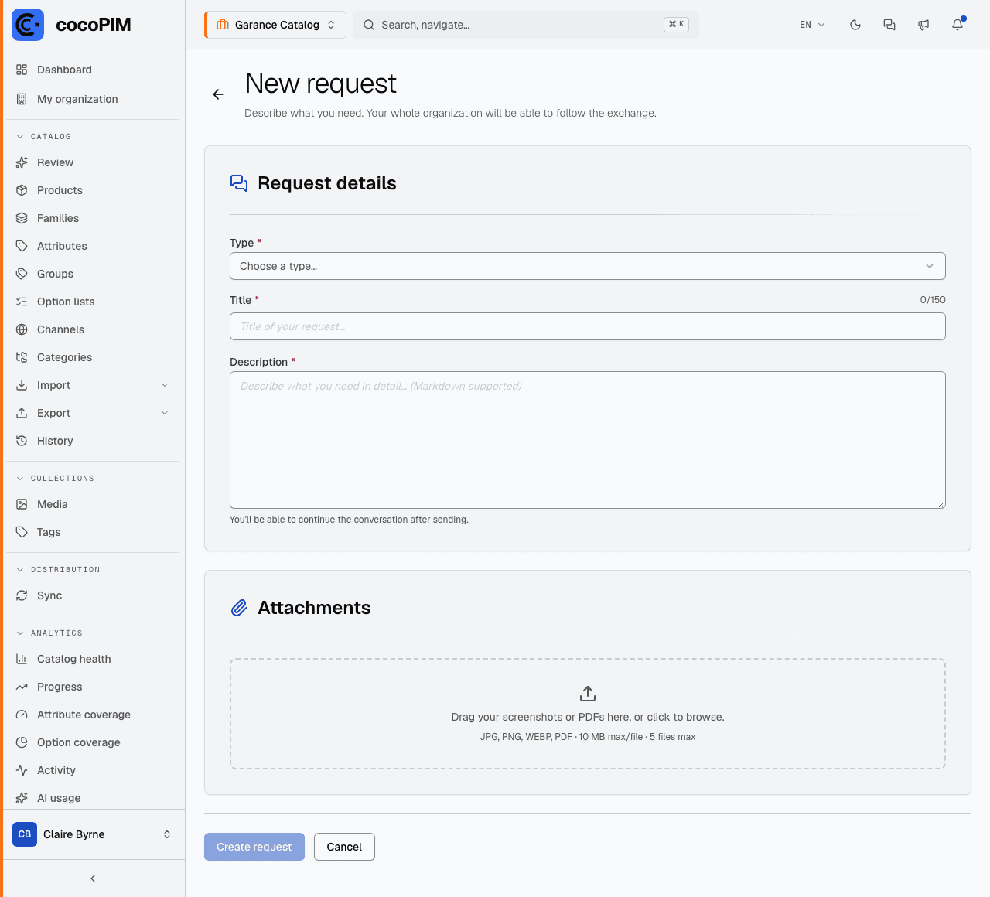The height and width of the screenshot is (897, 990).
Task: Click the Families layers icon
Action: pos(22,218)
